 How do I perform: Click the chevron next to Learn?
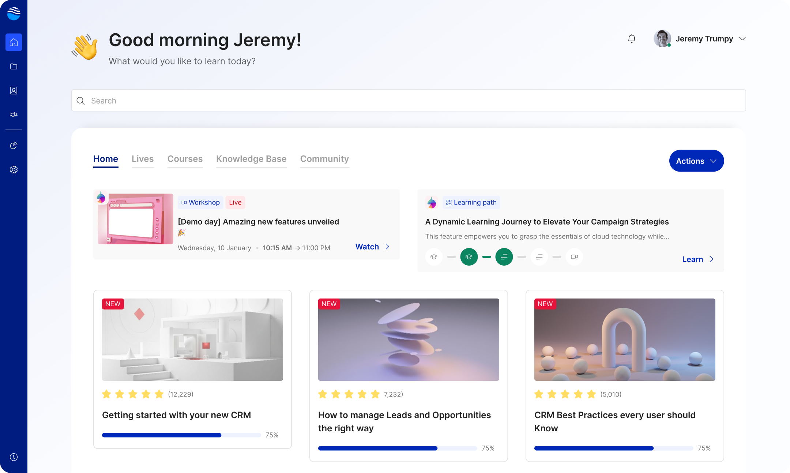point(712,259)
